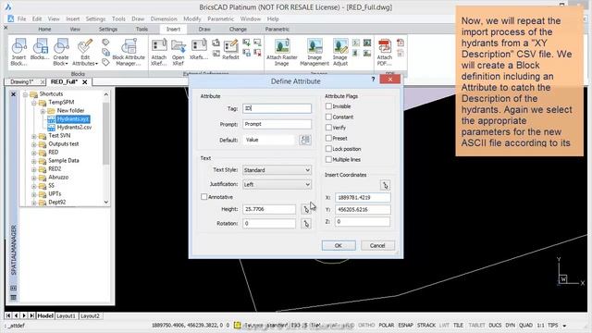Open the Parametric menu
Screen dimensions: 592x333
coord(220,18)
